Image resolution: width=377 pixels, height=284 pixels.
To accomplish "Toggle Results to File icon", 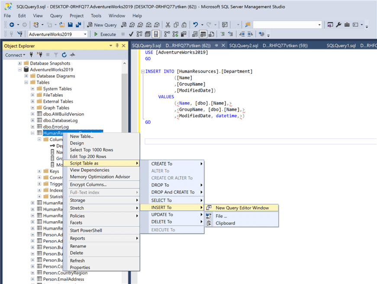I will [211, 34].
